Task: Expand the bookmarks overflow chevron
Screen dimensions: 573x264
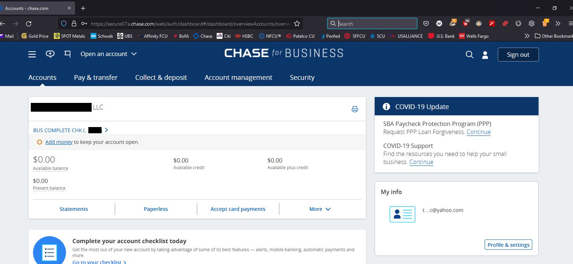Action: click(527, 36)
